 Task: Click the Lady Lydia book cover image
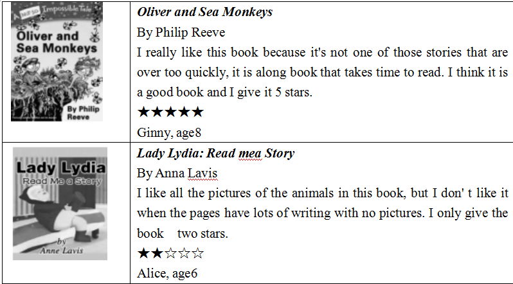click(60, 204)
